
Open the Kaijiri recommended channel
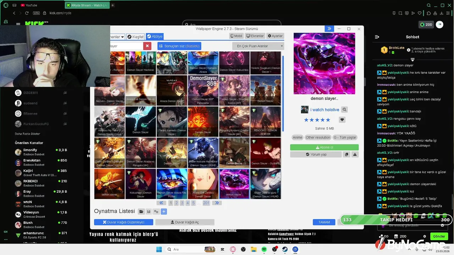coord(41,173)
